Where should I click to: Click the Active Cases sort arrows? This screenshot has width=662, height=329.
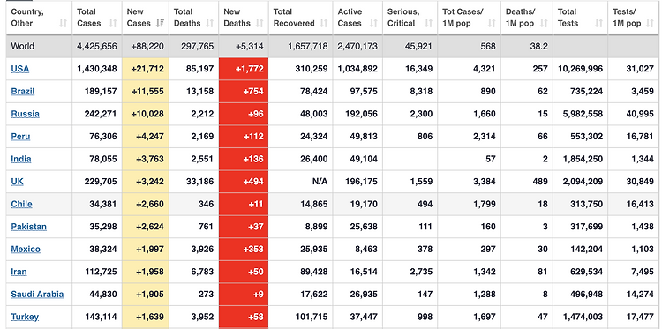coord(373,23)
